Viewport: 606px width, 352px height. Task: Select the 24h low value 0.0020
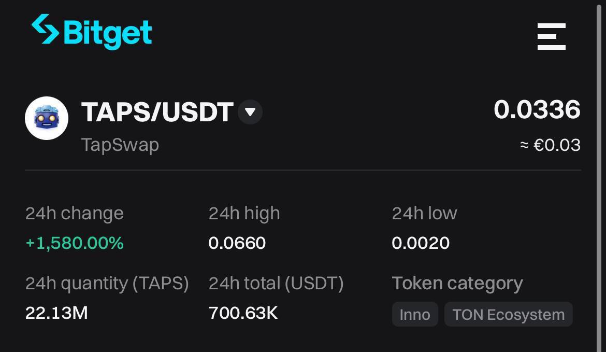(x=421, y=243)
